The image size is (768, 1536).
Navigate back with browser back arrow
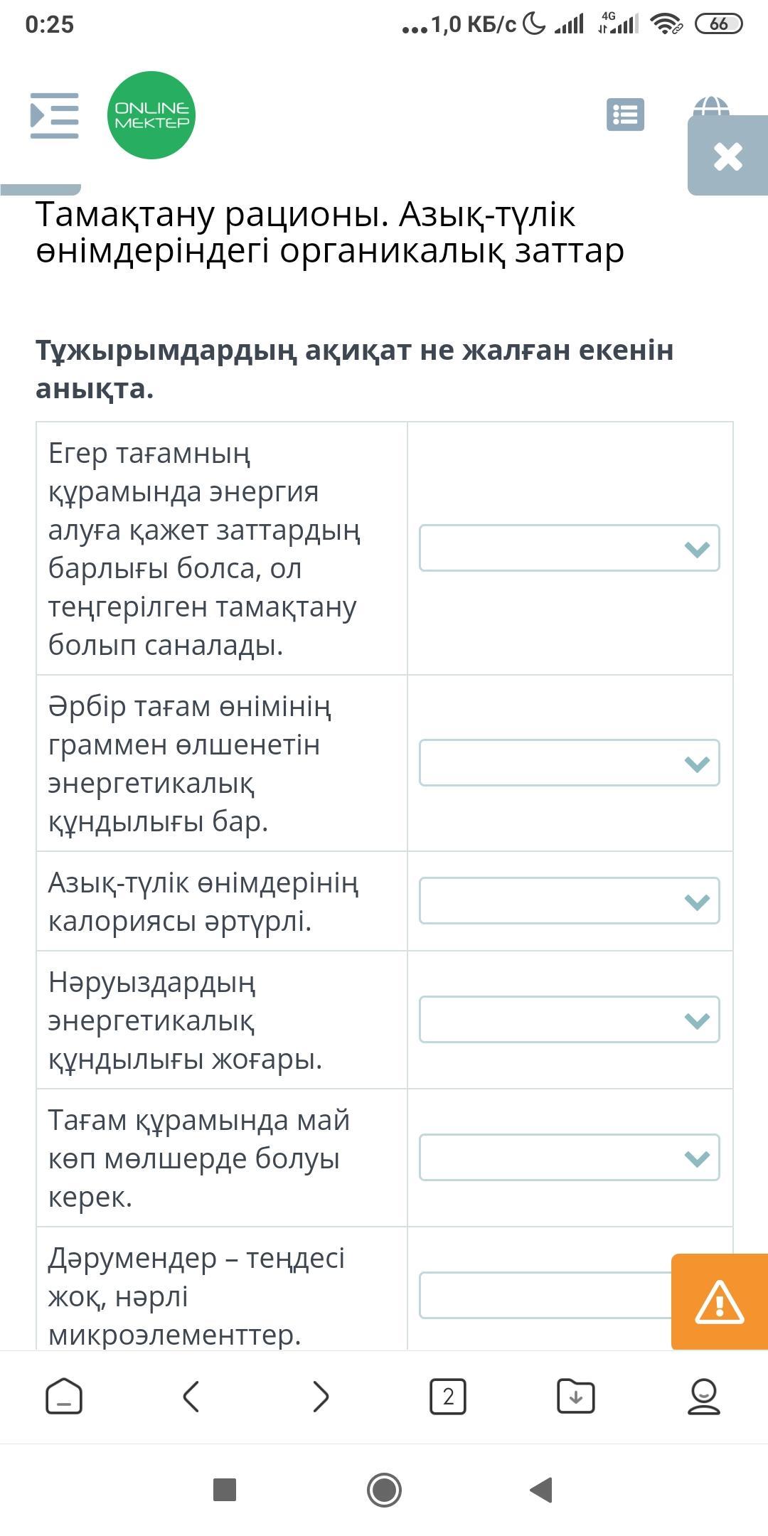[191, 1397]
